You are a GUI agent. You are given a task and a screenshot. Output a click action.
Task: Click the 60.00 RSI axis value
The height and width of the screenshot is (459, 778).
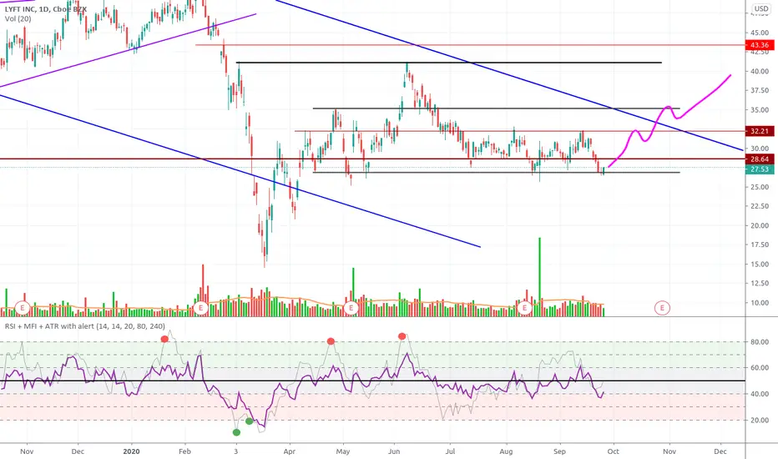(760, 368)
